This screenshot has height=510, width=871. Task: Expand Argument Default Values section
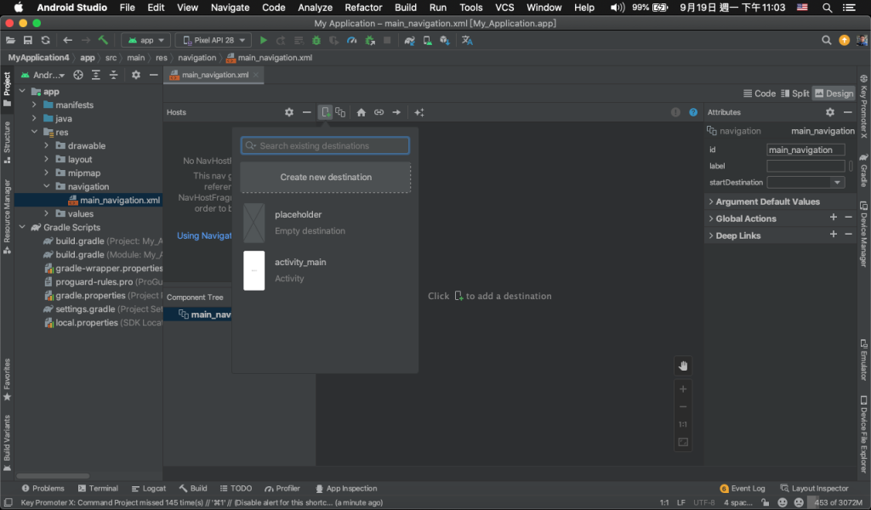pos(711,202)
